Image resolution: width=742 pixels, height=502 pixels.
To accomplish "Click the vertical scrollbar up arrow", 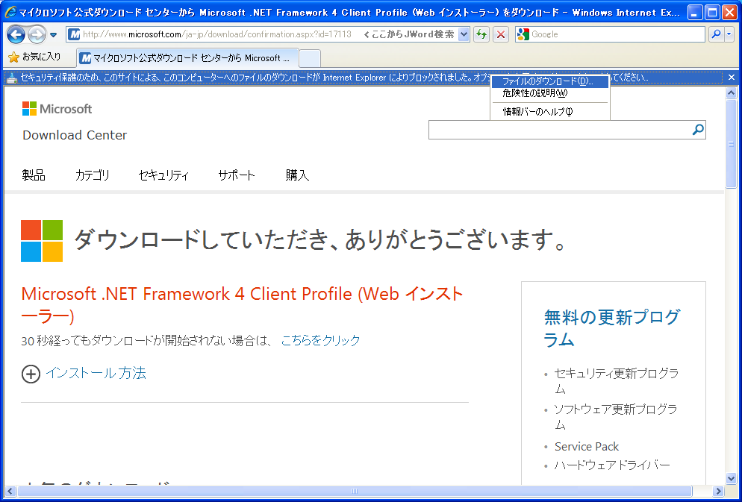I will [731, 92].
